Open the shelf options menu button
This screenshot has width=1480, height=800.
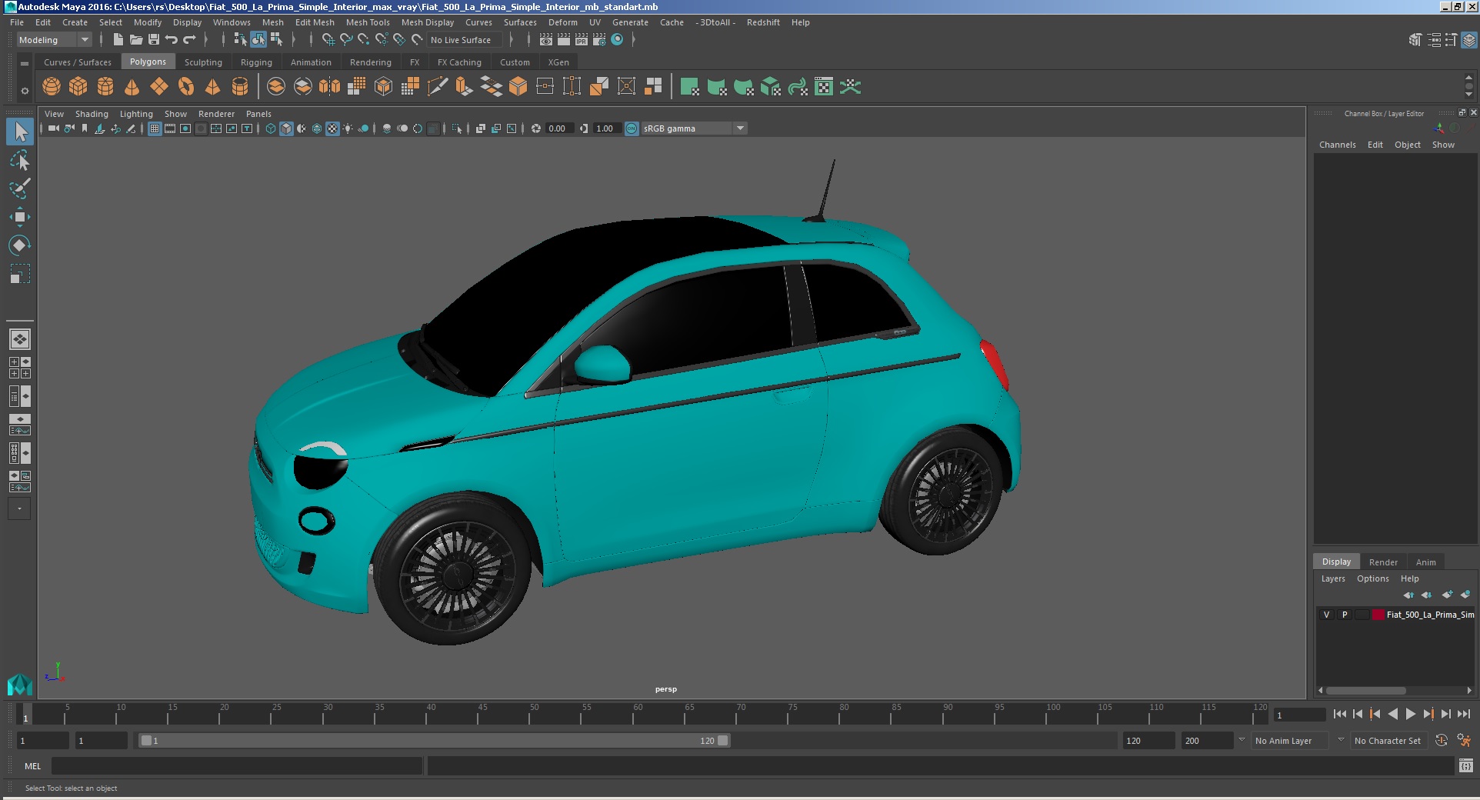pyautogui.click(x=25, y=91)
